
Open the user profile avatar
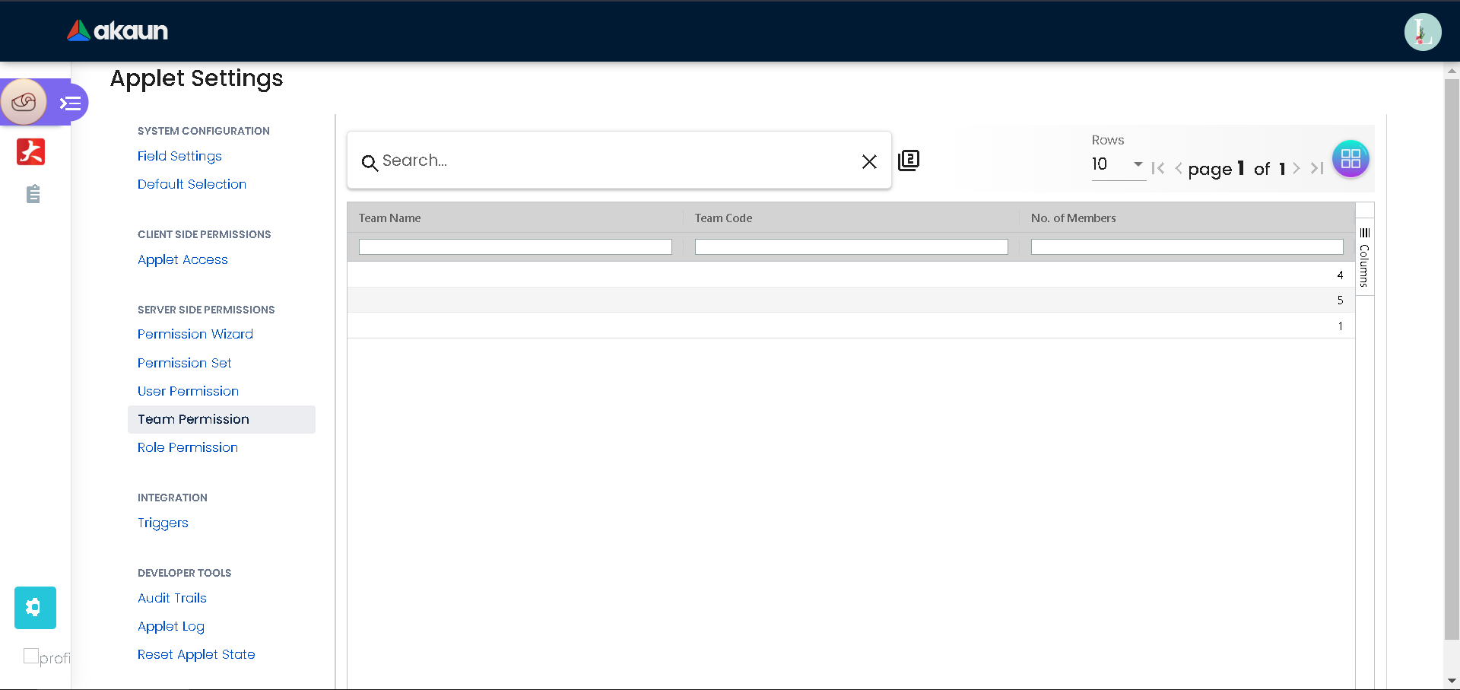point(1423,32)
